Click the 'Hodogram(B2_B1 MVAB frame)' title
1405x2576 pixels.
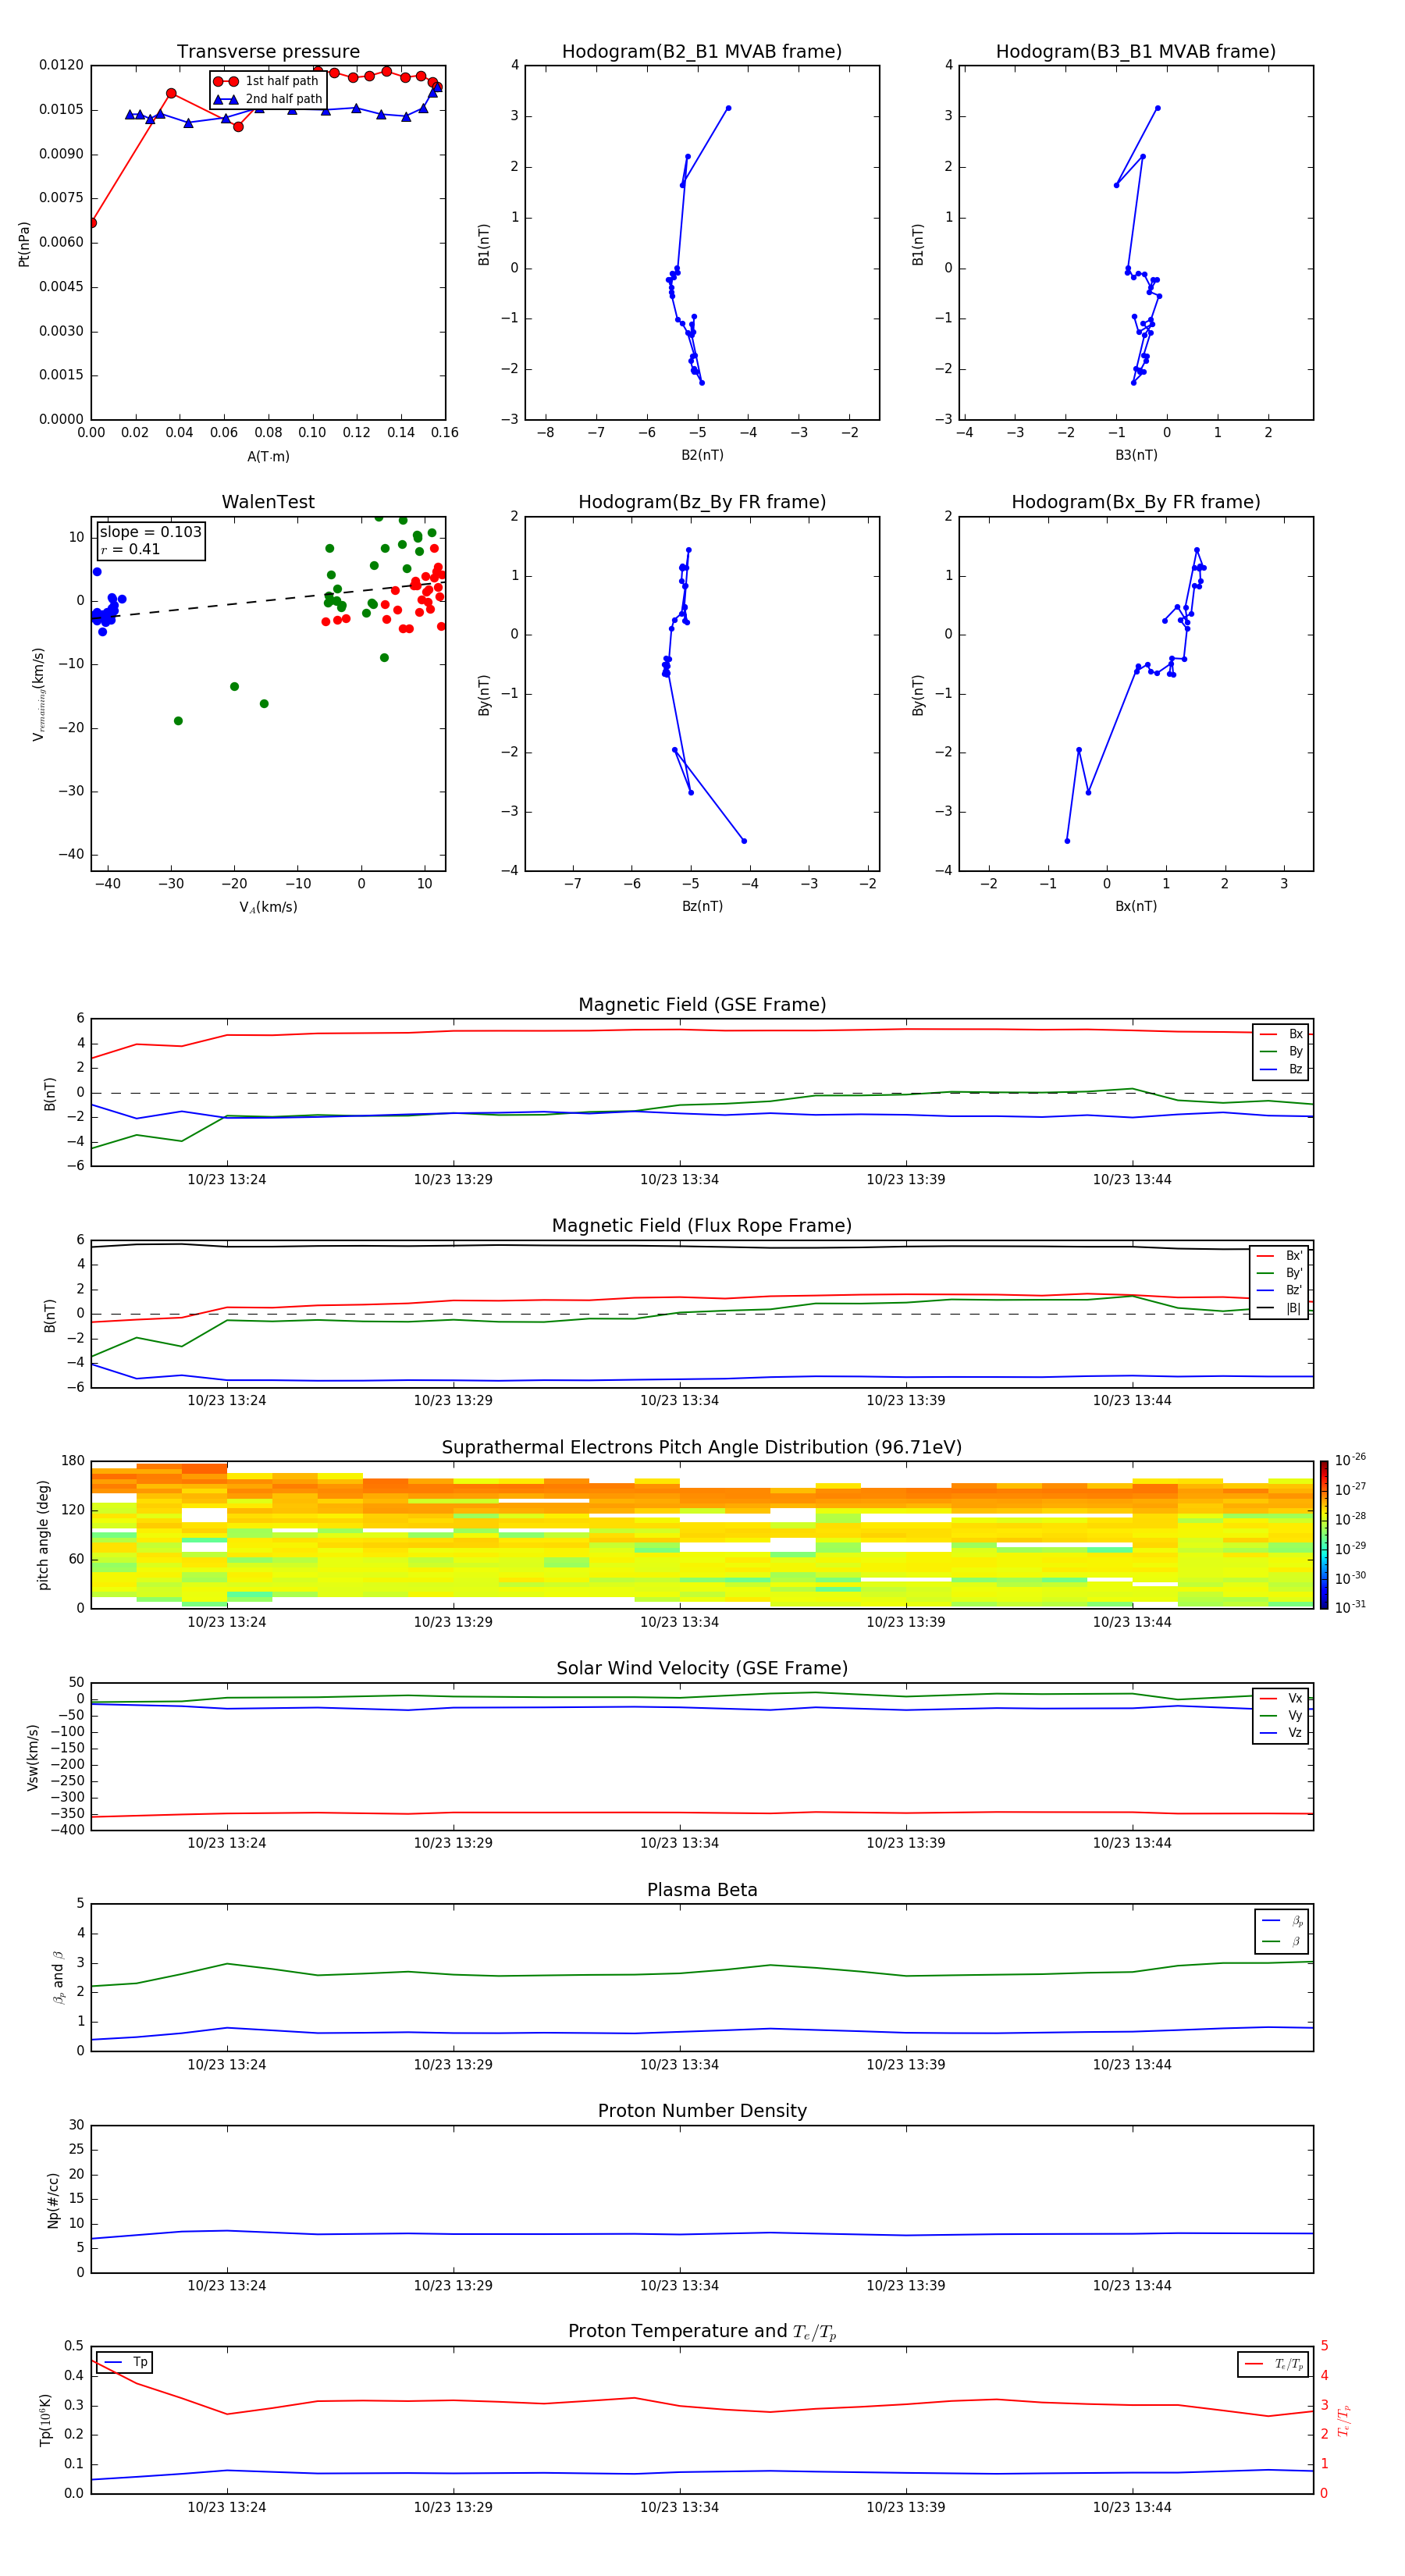click(x=702, y=52)
